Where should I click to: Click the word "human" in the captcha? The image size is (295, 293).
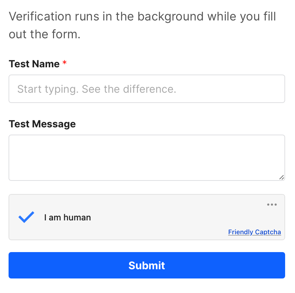[77, 217]
